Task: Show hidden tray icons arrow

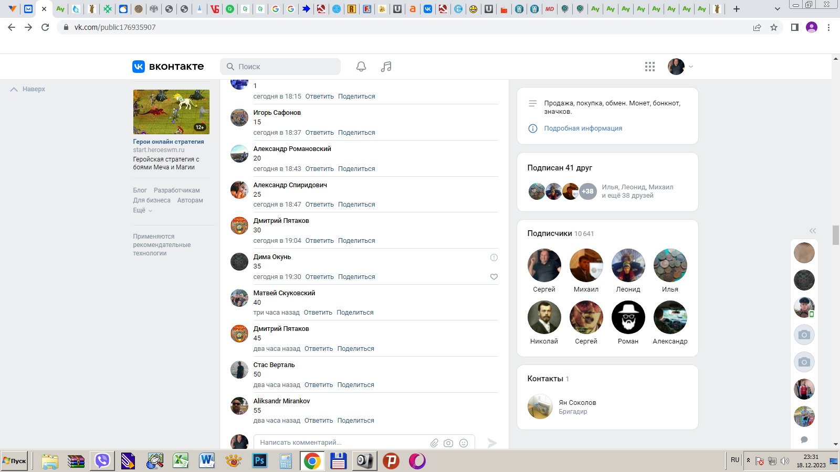Action: coord(748,460)
